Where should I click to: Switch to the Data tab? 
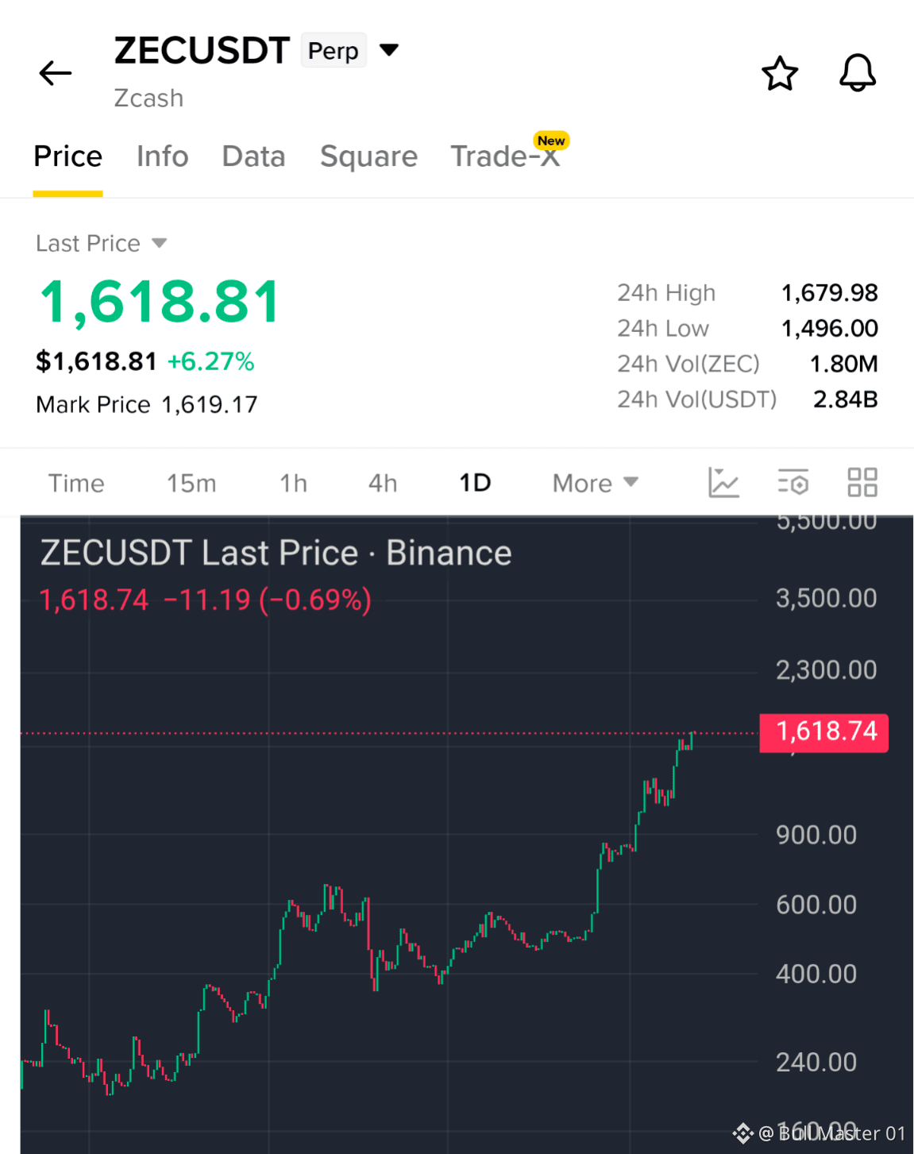point(253,156)
